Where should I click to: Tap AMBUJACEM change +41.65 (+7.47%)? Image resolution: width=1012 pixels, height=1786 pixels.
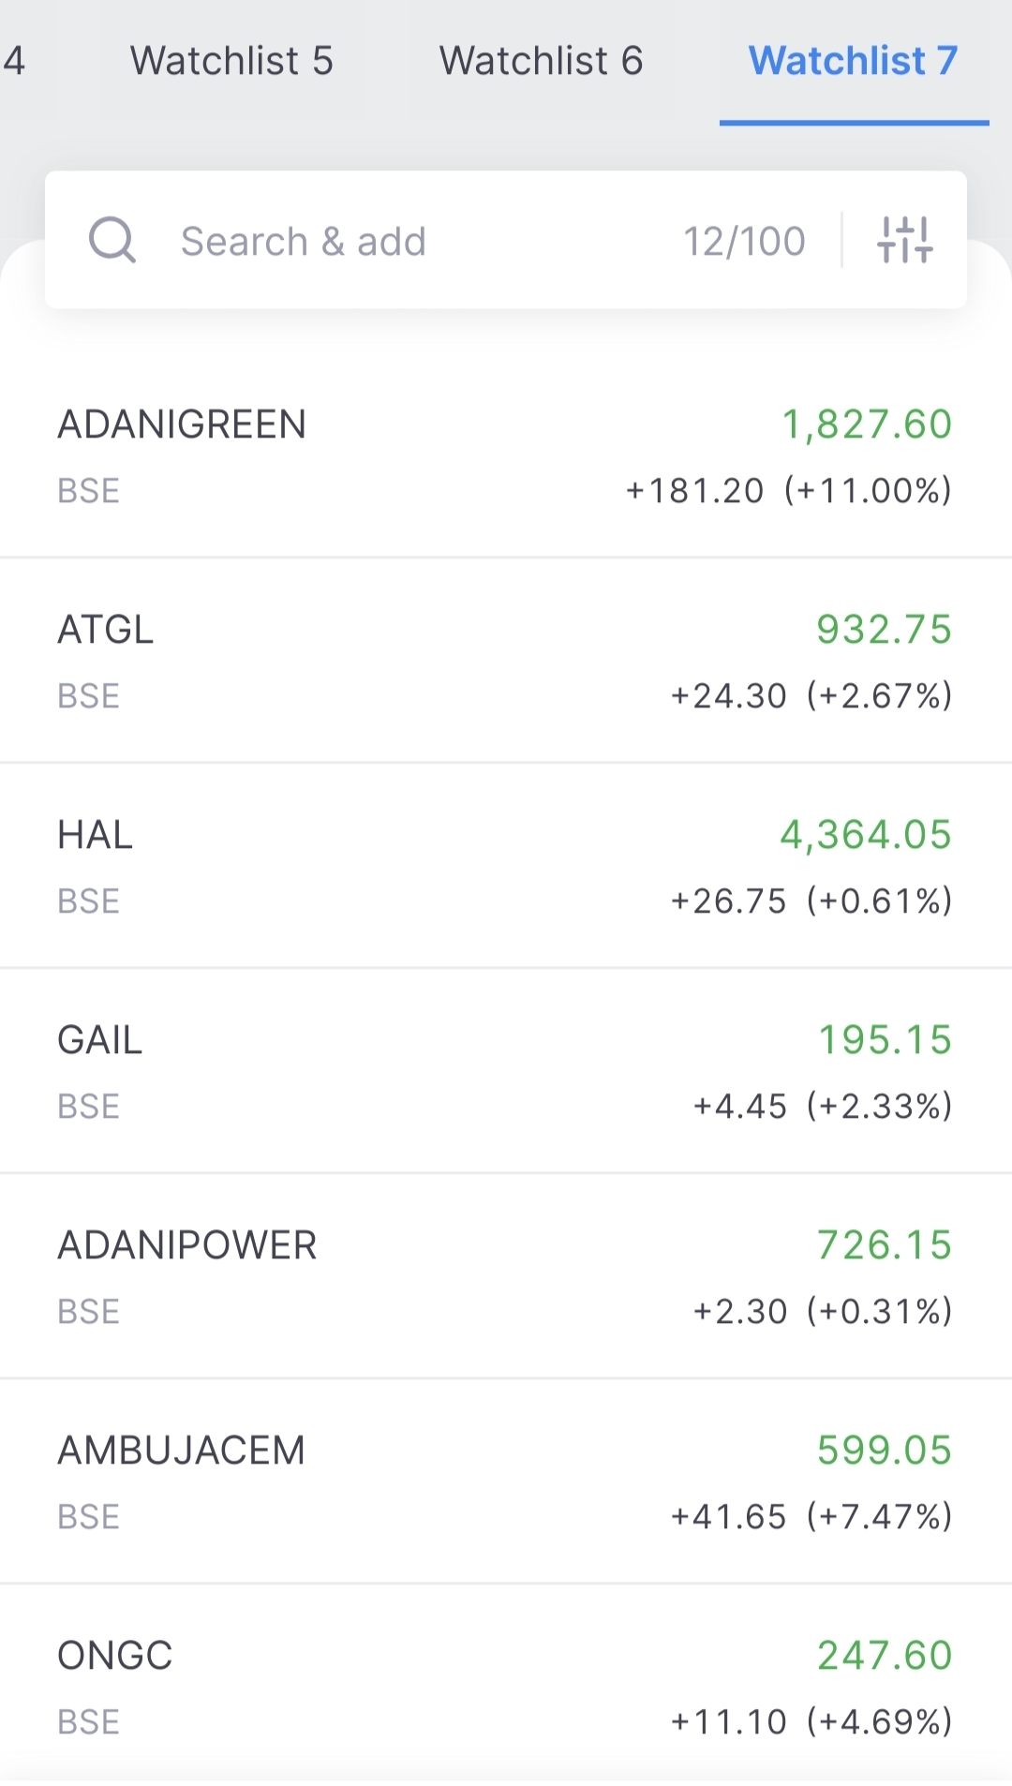click(x=811, y=1517)
